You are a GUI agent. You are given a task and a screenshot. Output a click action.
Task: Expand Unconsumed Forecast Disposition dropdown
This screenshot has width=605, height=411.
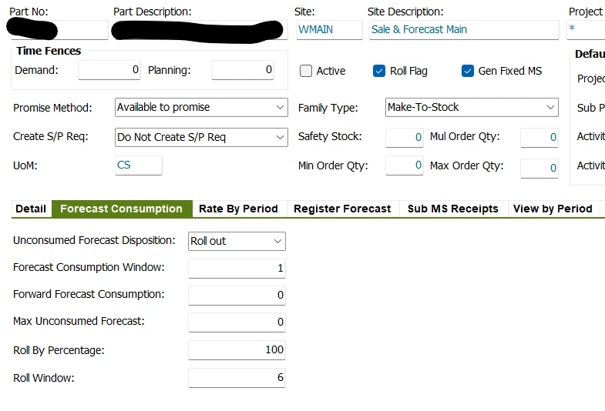[x=237, y=241]
